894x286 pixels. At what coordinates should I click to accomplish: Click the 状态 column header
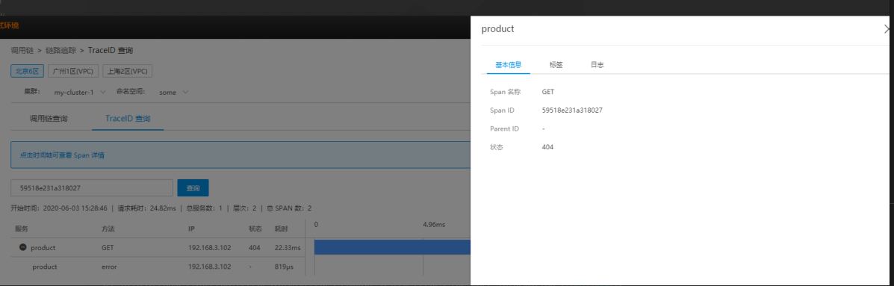point(255,229)
